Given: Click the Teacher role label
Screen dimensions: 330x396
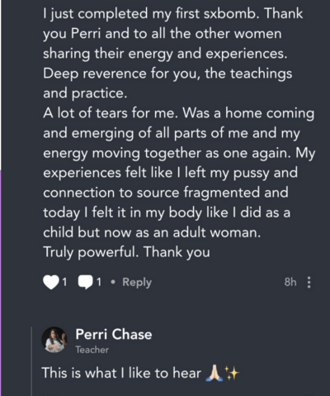Looking at the screenshot, I should tap(92, 350).
